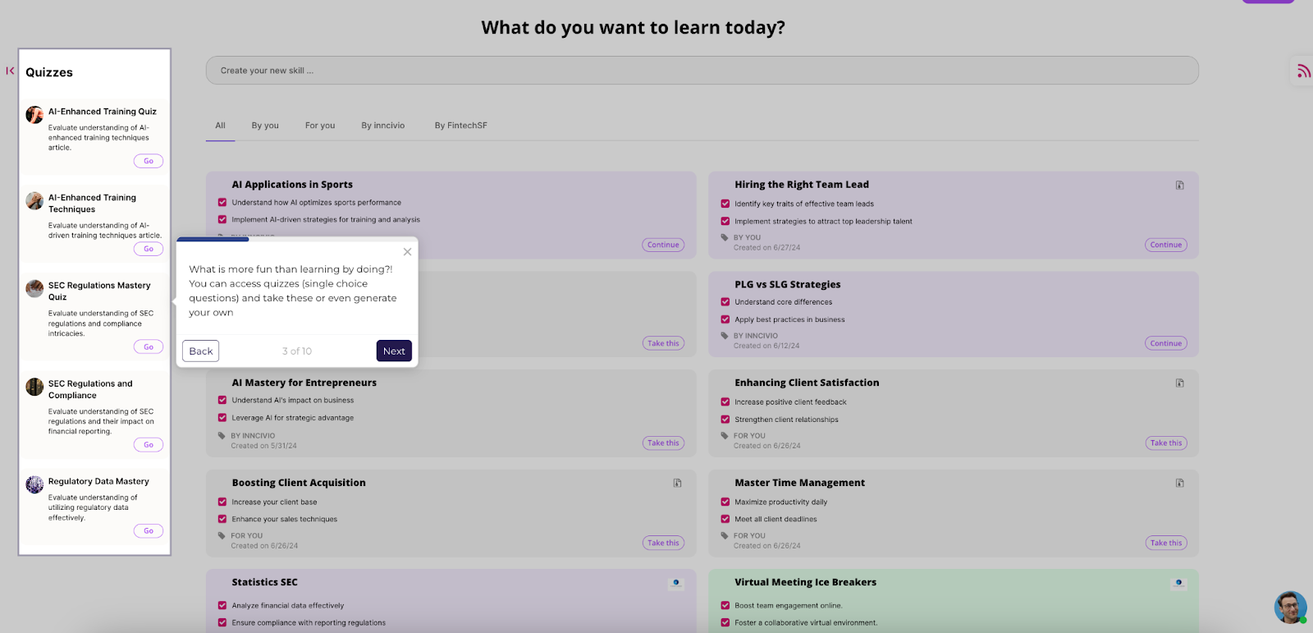Toggle 'Understand AI's impact on business' checkbox

tap(222, 400)
